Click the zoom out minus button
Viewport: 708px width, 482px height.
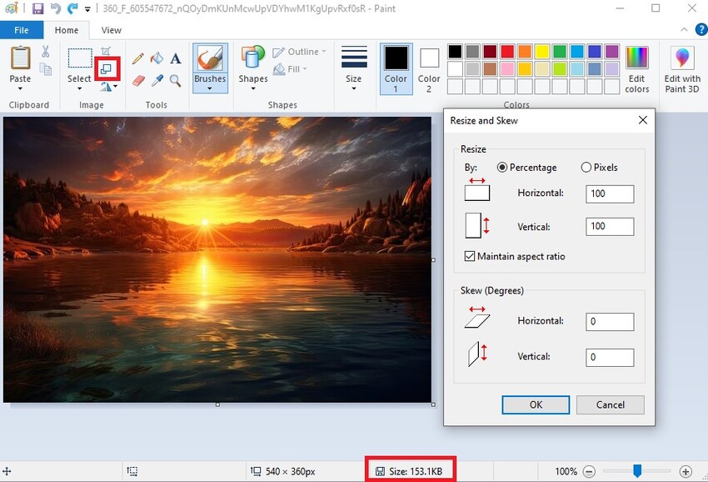click(589, 472)
